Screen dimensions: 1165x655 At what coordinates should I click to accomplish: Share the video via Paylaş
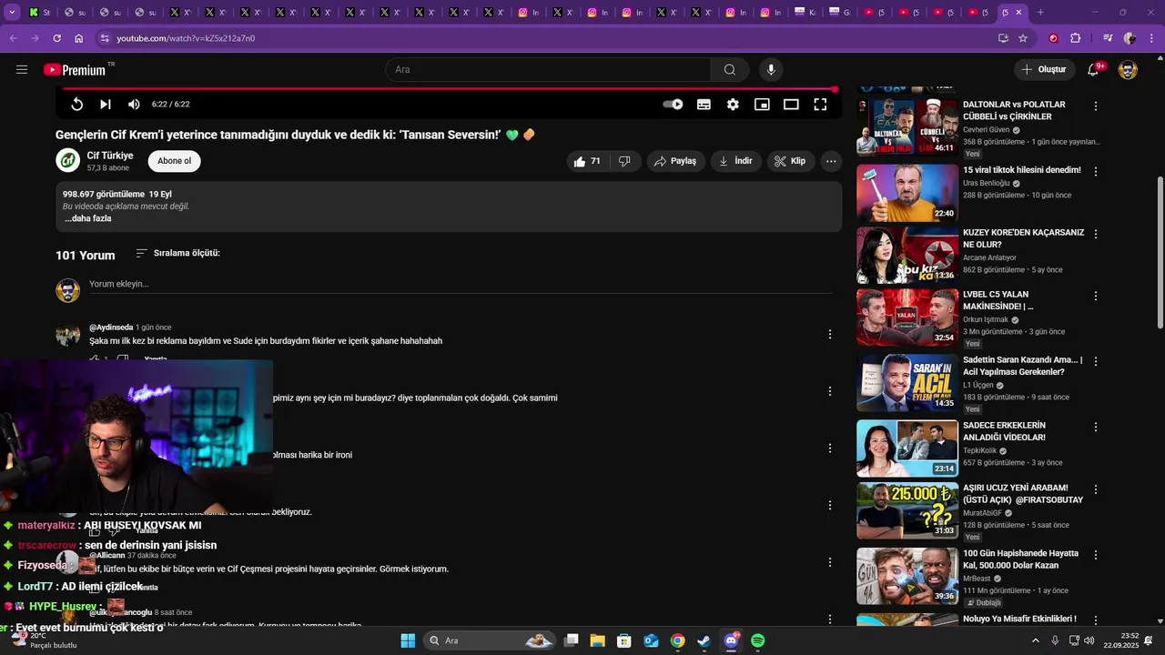click(676, 161)
